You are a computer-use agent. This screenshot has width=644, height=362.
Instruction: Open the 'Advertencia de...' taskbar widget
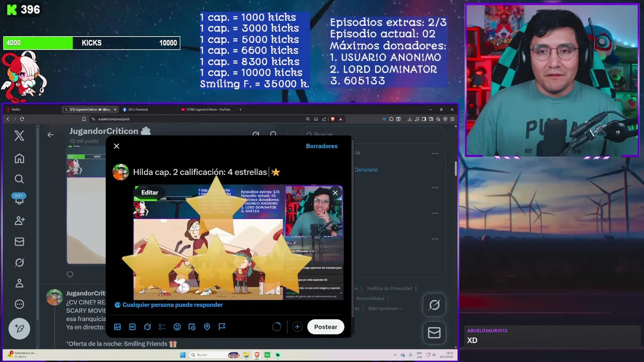[x=22, y=354]
